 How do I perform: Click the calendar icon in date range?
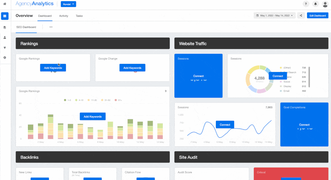[x=257, y=15]
